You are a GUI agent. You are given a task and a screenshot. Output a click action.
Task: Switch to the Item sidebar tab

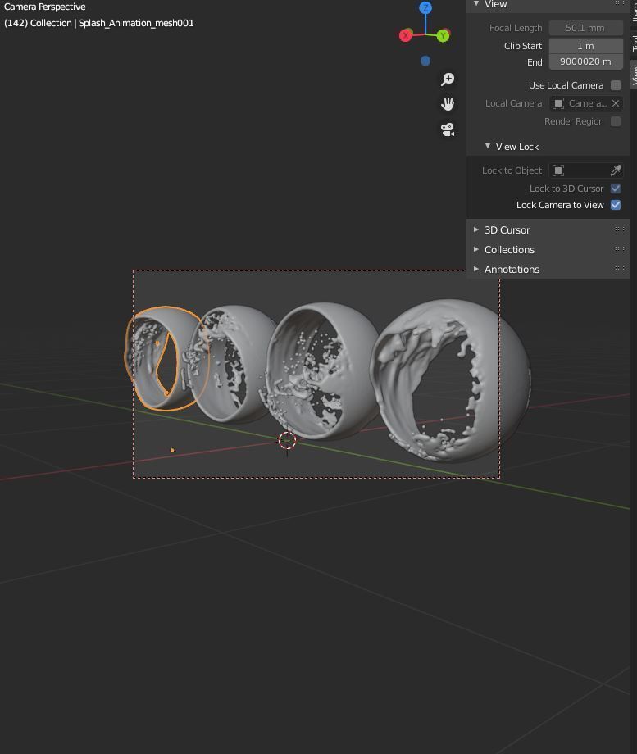click(x=634, y=11)
